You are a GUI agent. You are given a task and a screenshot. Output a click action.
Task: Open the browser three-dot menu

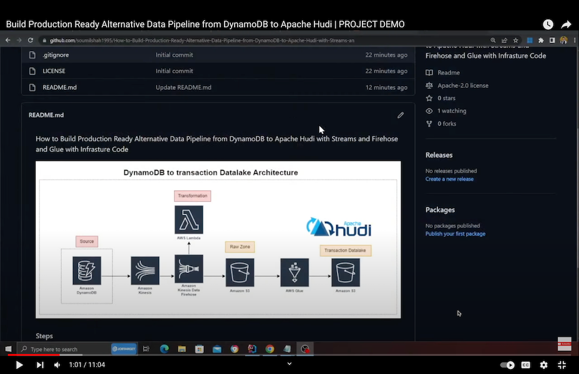click(x=573, y=41)
